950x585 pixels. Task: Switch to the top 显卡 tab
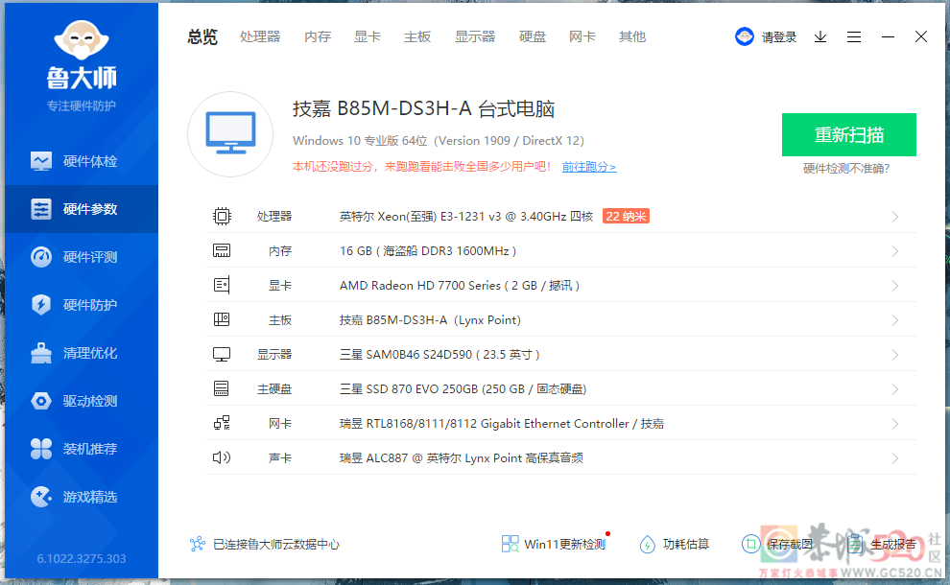coord(368,37)
